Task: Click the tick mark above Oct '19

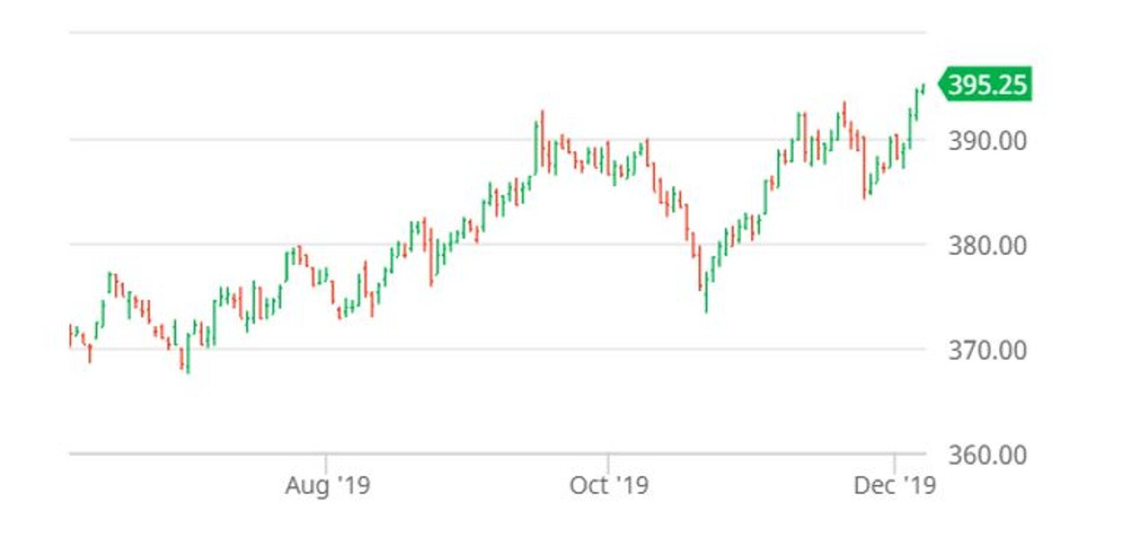Action: tap(608, 462)
